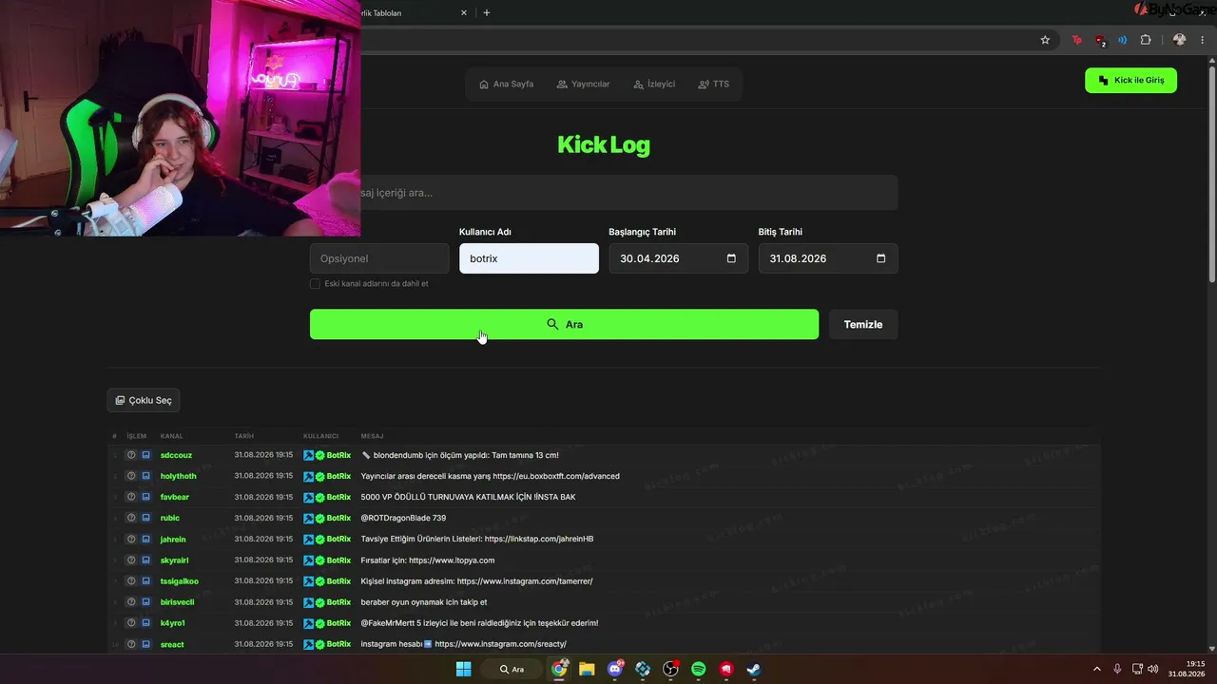Open the info icon for the birisvecli row
This screenshot has width=1217, height=684.
pos(131,602)
